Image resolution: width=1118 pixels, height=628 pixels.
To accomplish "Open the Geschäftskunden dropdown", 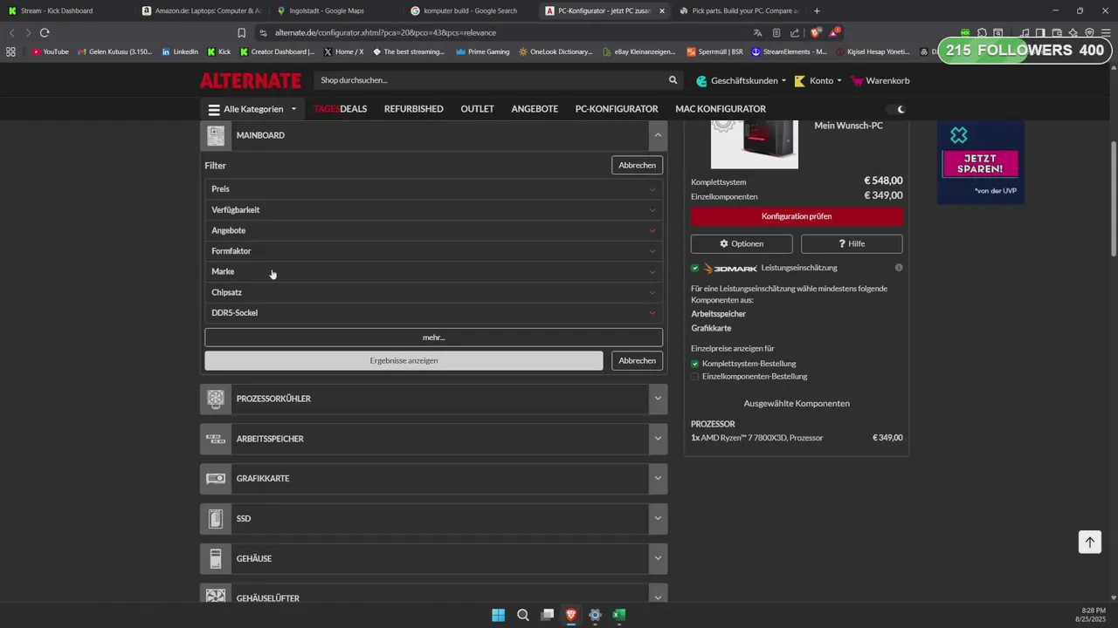I will click(x=741, y=80).
